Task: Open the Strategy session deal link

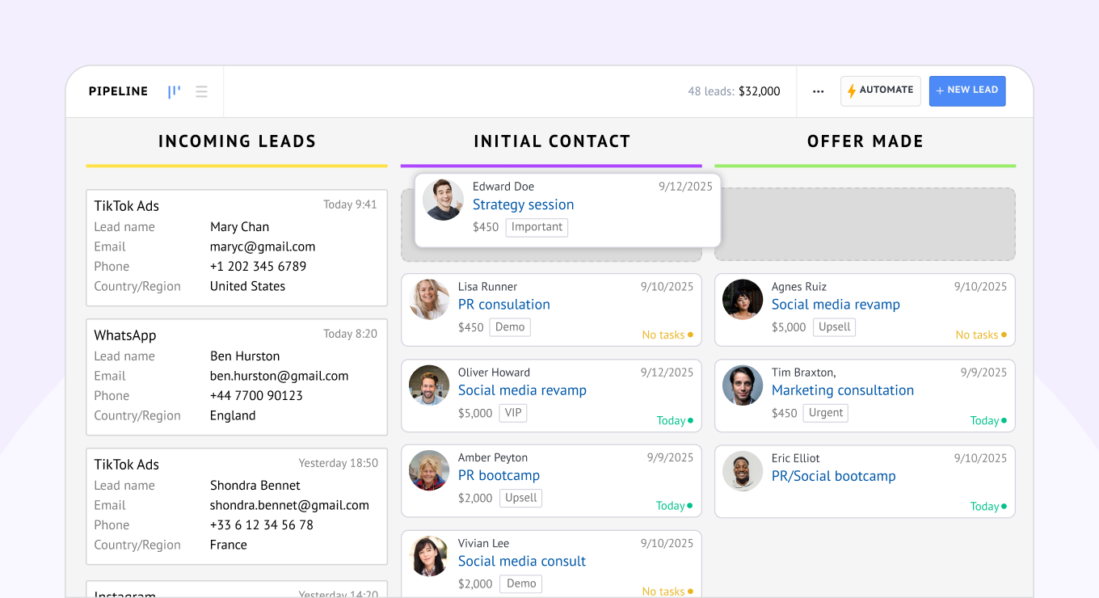Action: click(523, 205)
